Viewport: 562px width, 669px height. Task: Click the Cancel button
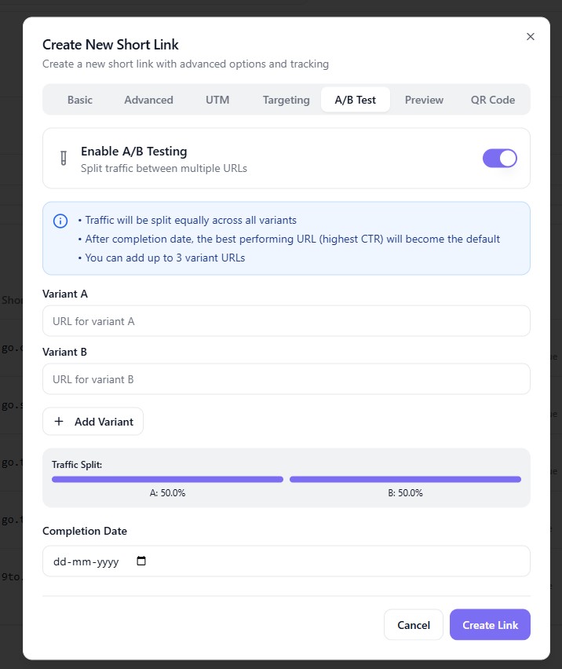point(414,625)
